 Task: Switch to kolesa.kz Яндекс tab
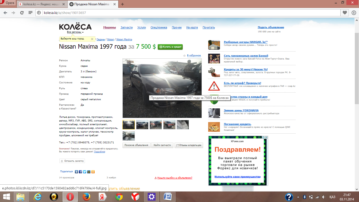[42, 4]
